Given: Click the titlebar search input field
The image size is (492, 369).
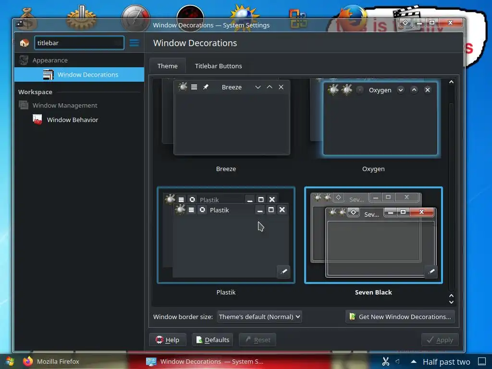Looking at the screenshot, I should tap(79, 43).
